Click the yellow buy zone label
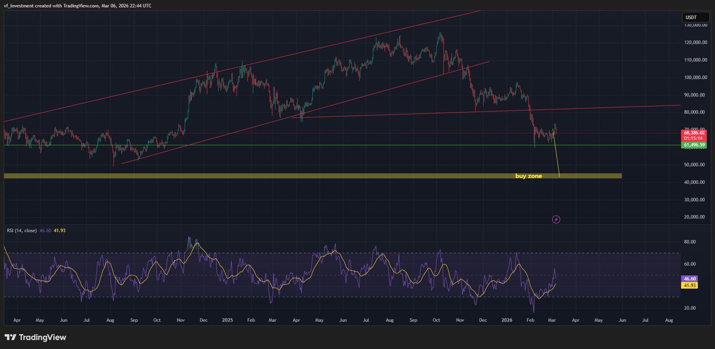Image resolution: width=715 pixels, height=349 pixels. pyautogui.click(x=529, y=176)
